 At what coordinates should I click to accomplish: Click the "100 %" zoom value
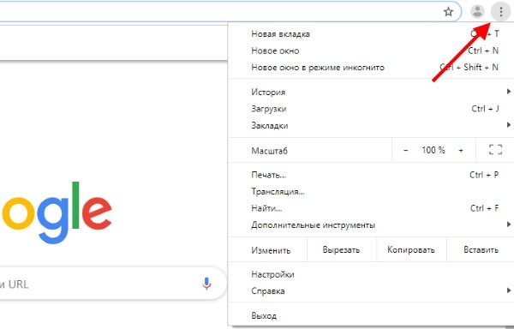(x=433, y=151)
